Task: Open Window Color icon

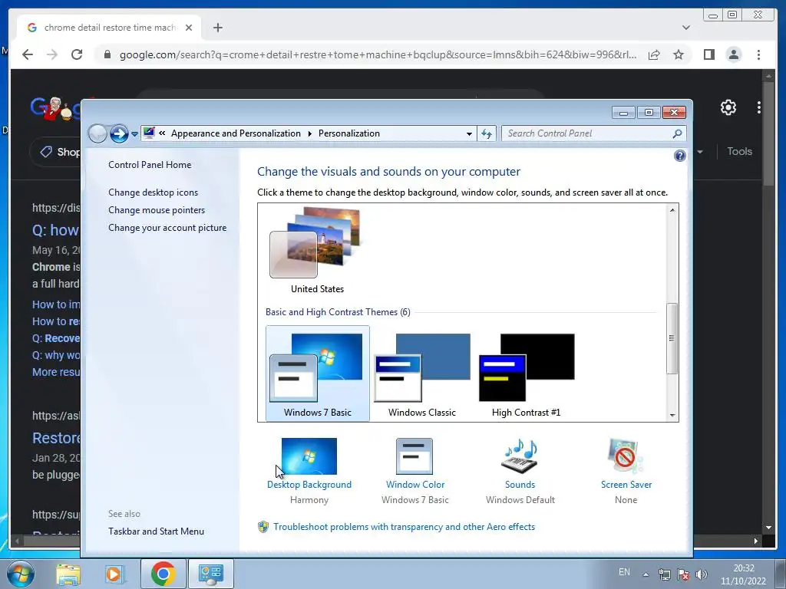Action: [x=414, y=456]
